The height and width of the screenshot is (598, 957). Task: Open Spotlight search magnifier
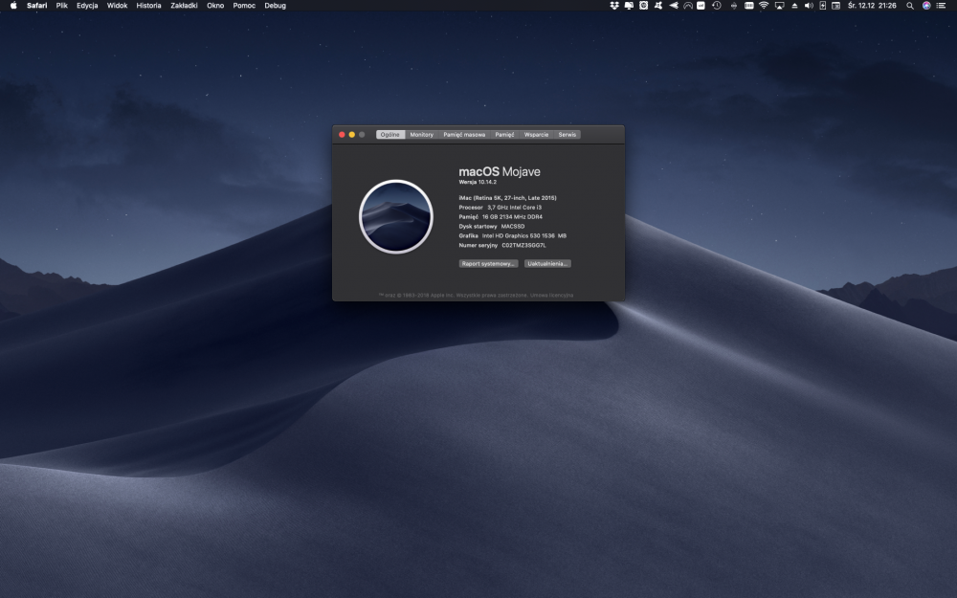[x=910, y=6]
